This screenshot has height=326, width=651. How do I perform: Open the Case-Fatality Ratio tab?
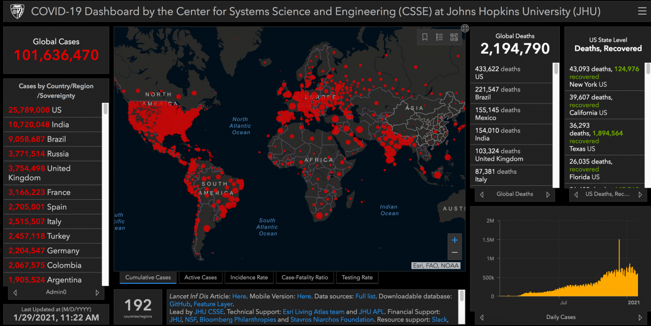click(305, 277)
